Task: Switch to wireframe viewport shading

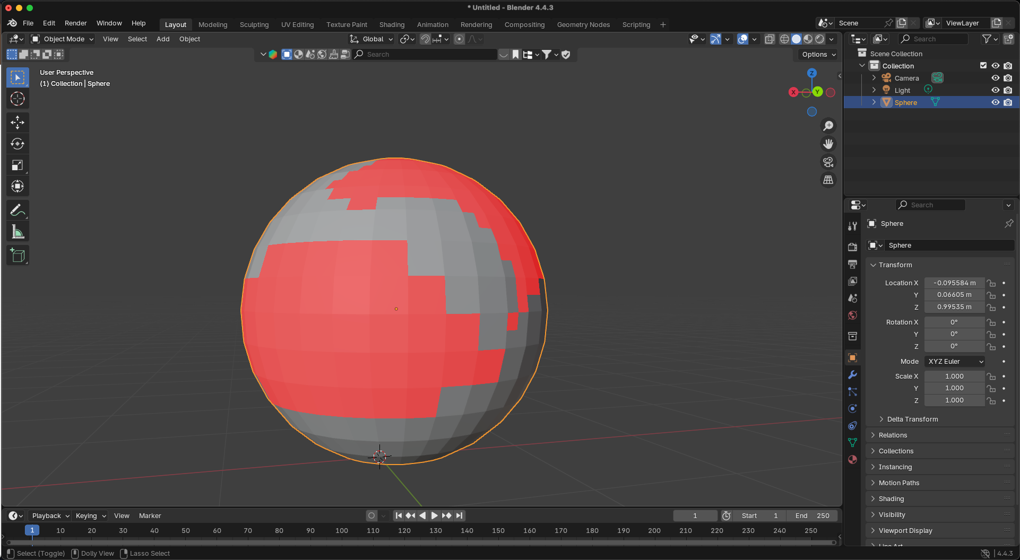Action: [784, 39]
